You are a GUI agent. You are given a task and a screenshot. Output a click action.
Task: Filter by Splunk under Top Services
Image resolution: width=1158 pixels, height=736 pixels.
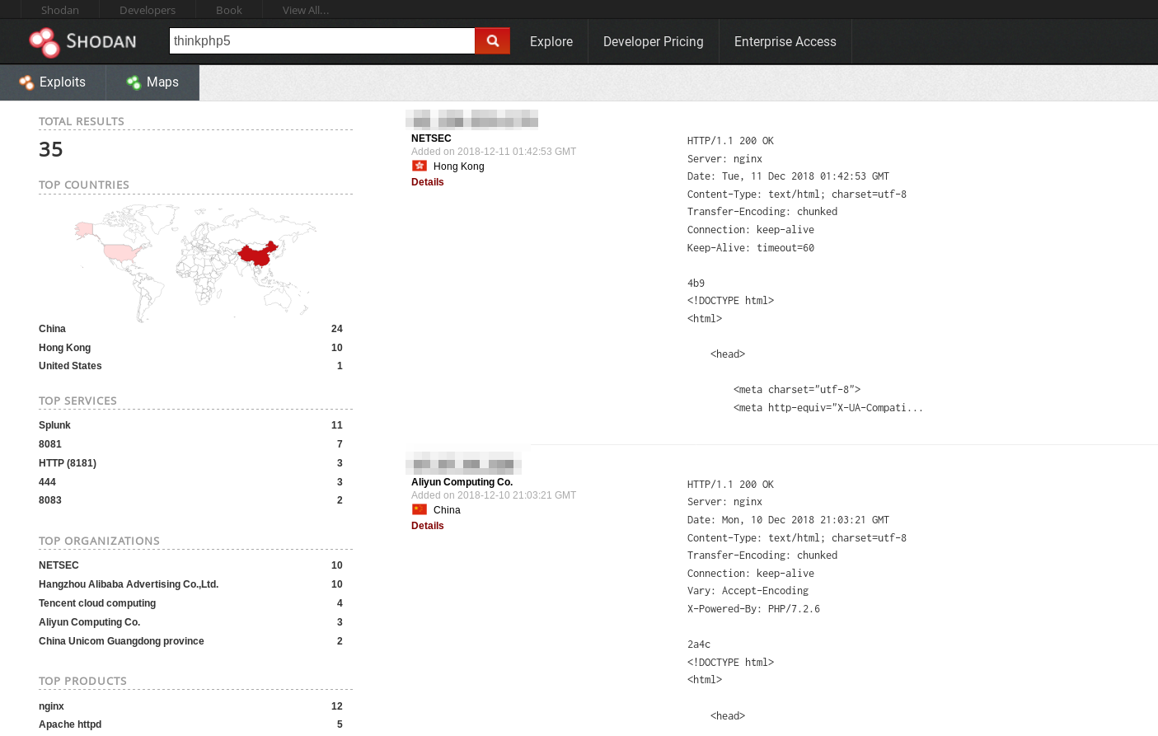(54, 424)
